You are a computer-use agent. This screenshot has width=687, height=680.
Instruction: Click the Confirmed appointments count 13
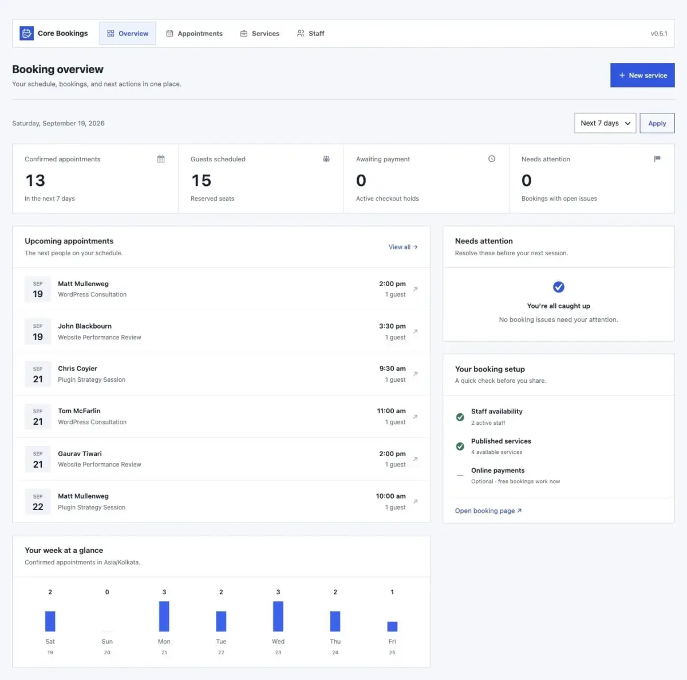click(35, 181)
